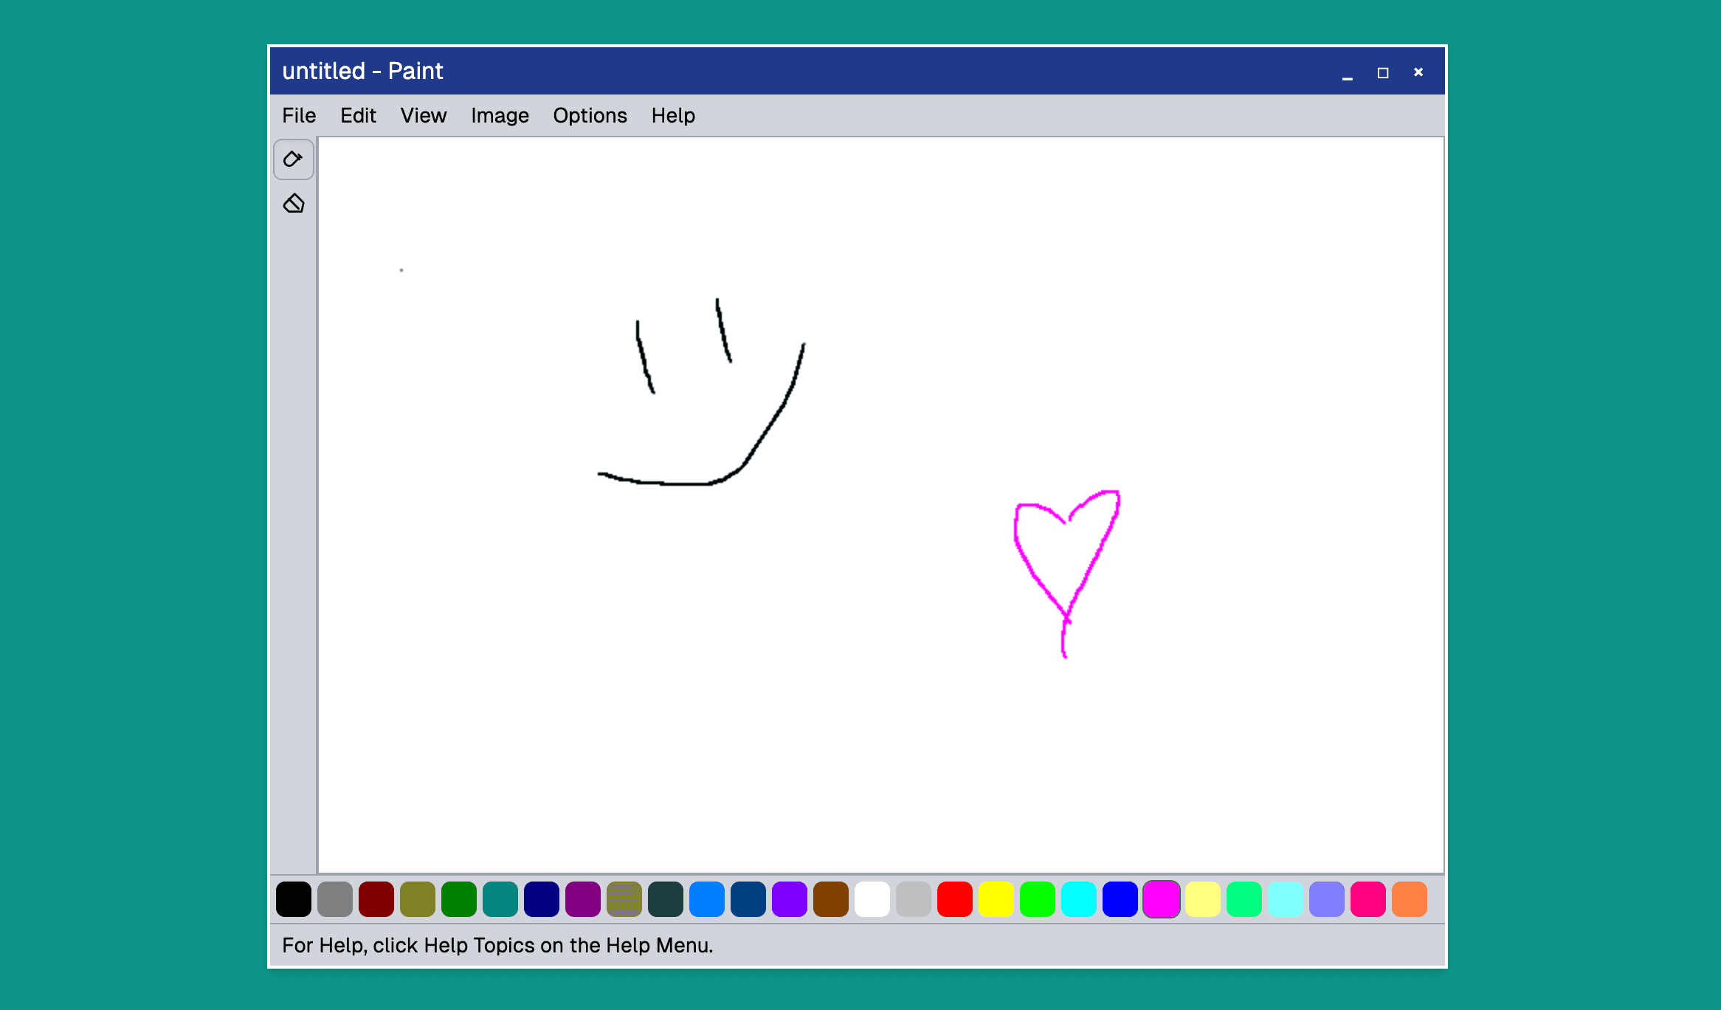1721x1010 pixels.
Task: Open the File menu
Action: pyautogui.click(x=298, y=115)
